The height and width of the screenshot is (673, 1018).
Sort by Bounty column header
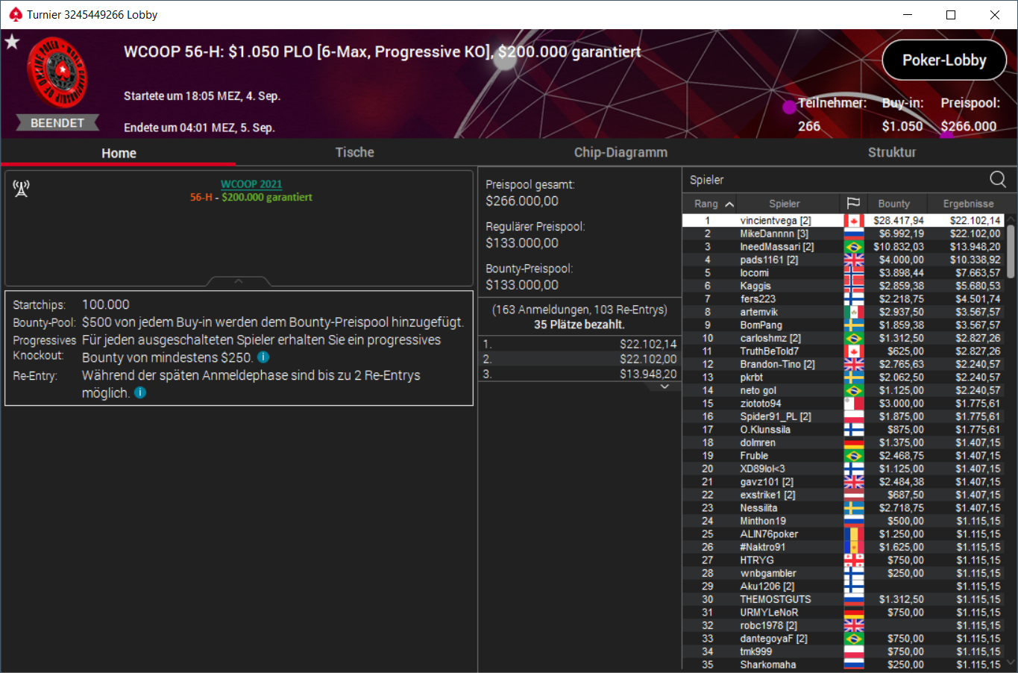click(893, 204)
